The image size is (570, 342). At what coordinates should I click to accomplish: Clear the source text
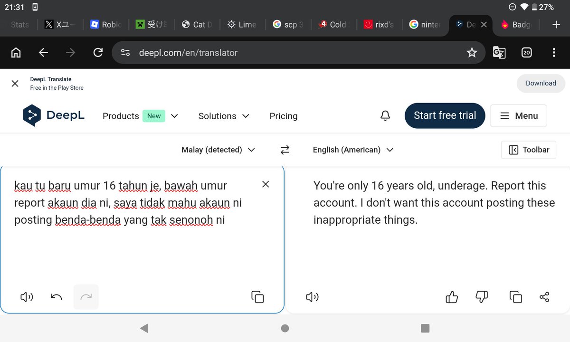[266, 184]
